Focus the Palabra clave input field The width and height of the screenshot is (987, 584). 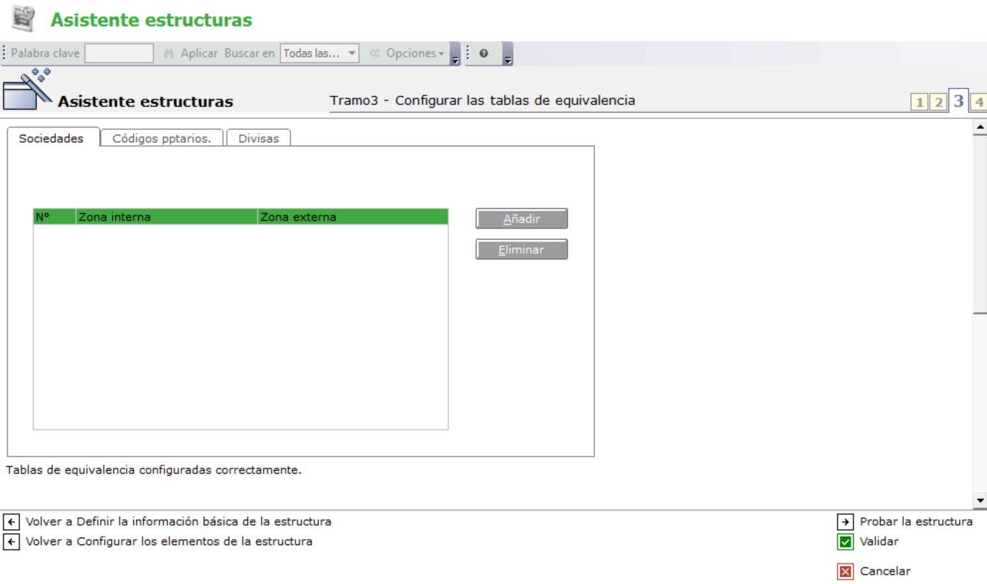(119, 54)
